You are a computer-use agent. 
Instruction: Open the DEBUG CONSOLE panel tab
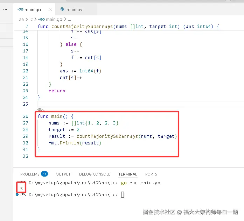tap(95, 174)
